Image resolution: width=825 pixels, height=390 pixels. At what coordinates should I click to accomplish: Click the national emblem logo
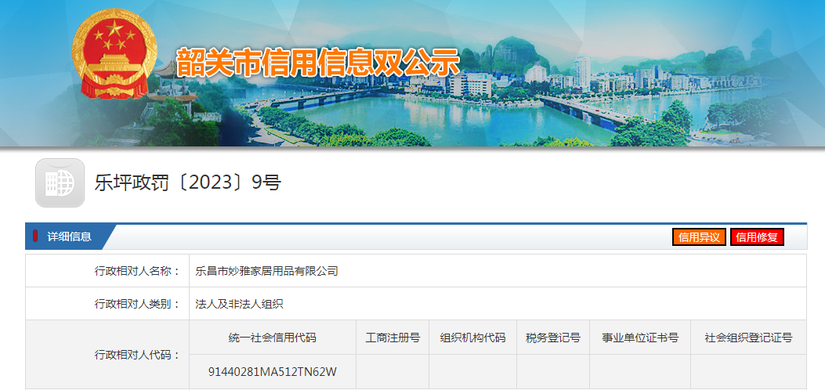tap(114, 54)
